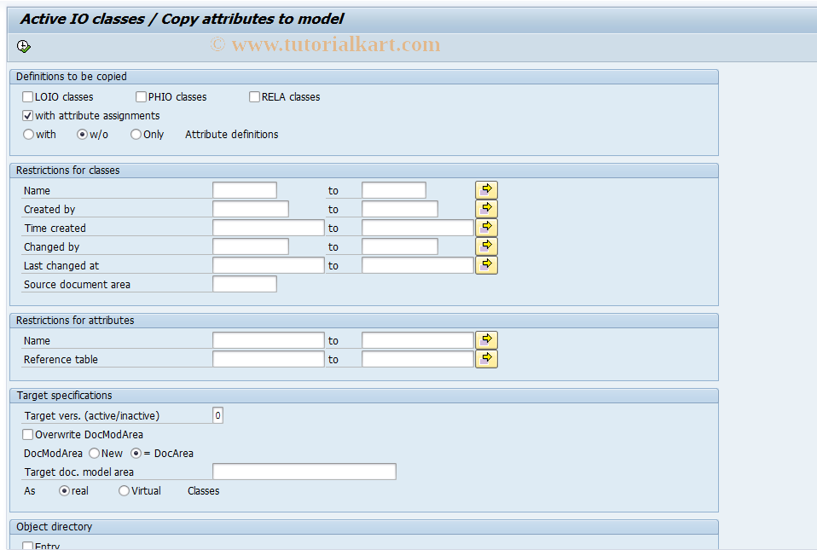Click the Created by to field
Image resolution: width=817 pixels, height=550 pixels.
click(x=400, y=209)
